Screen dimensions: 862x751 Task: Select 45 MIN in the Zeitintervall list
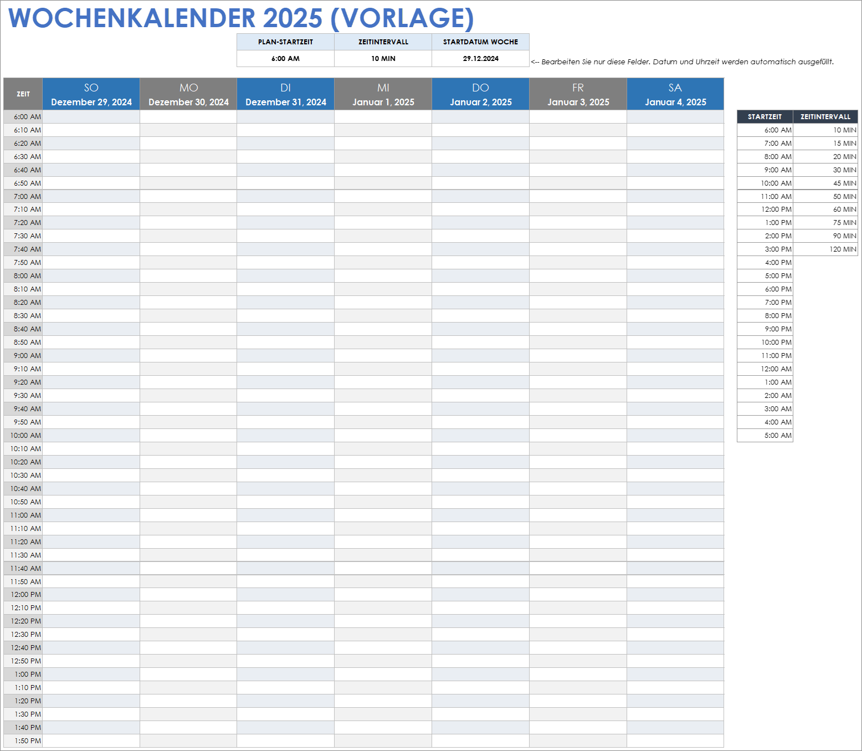(825, 183)
